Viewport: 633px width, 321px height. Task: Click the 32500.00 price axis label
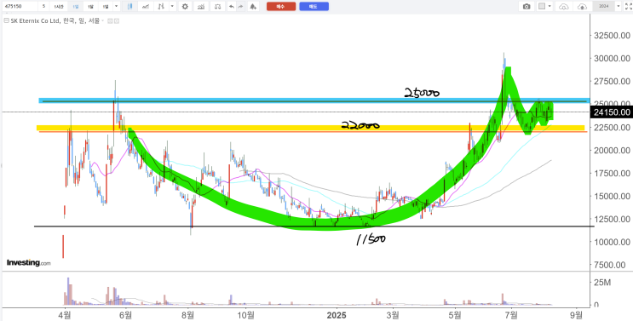click(x=613, y=36)
